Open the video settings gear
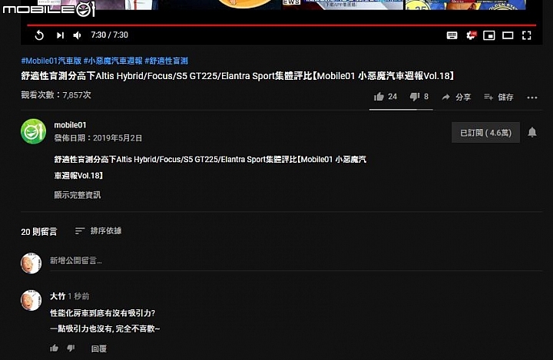Image resolution: width=553 pixels, height=360 pixels. pyautogui.click(x=471, y=35)
